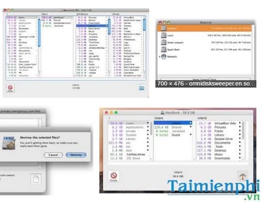Expand the Documents row arrow in roland column

pyautogui.click(x=240, y=142)
